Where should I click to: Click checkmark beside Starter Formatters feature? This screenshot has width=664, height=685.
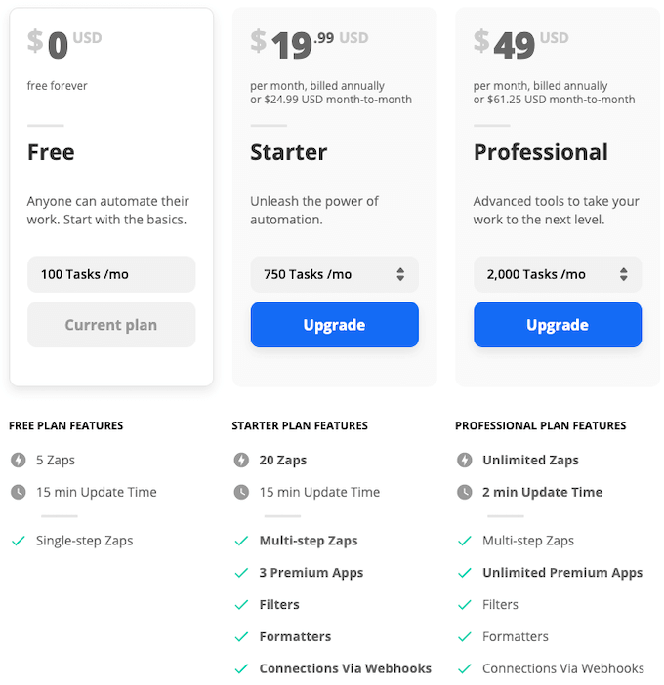241,637
